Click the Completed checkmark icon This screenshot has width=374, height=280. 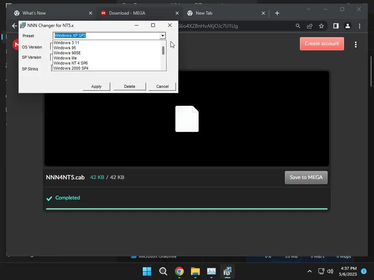49,198
